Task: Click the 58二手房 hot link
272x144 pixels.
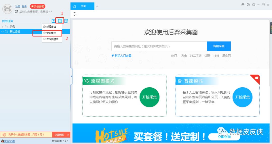Action: click(x=195, y=56)
